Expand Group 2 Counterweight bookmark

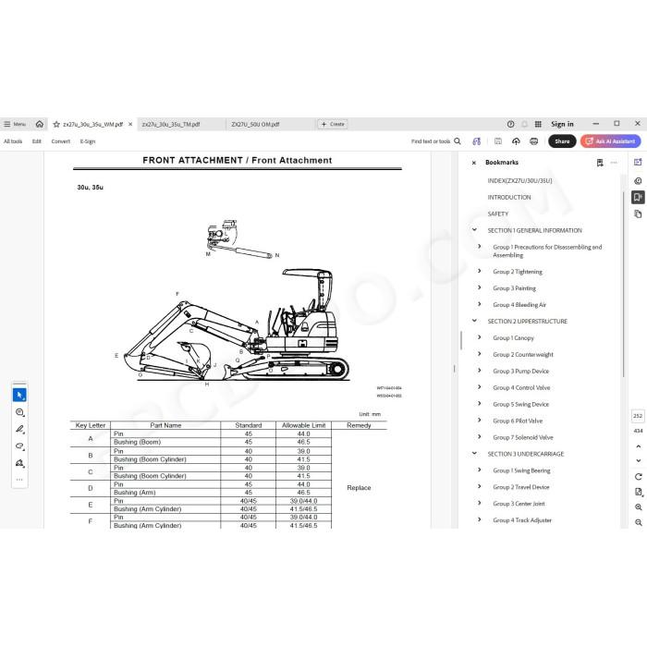[x=480, y=354]
